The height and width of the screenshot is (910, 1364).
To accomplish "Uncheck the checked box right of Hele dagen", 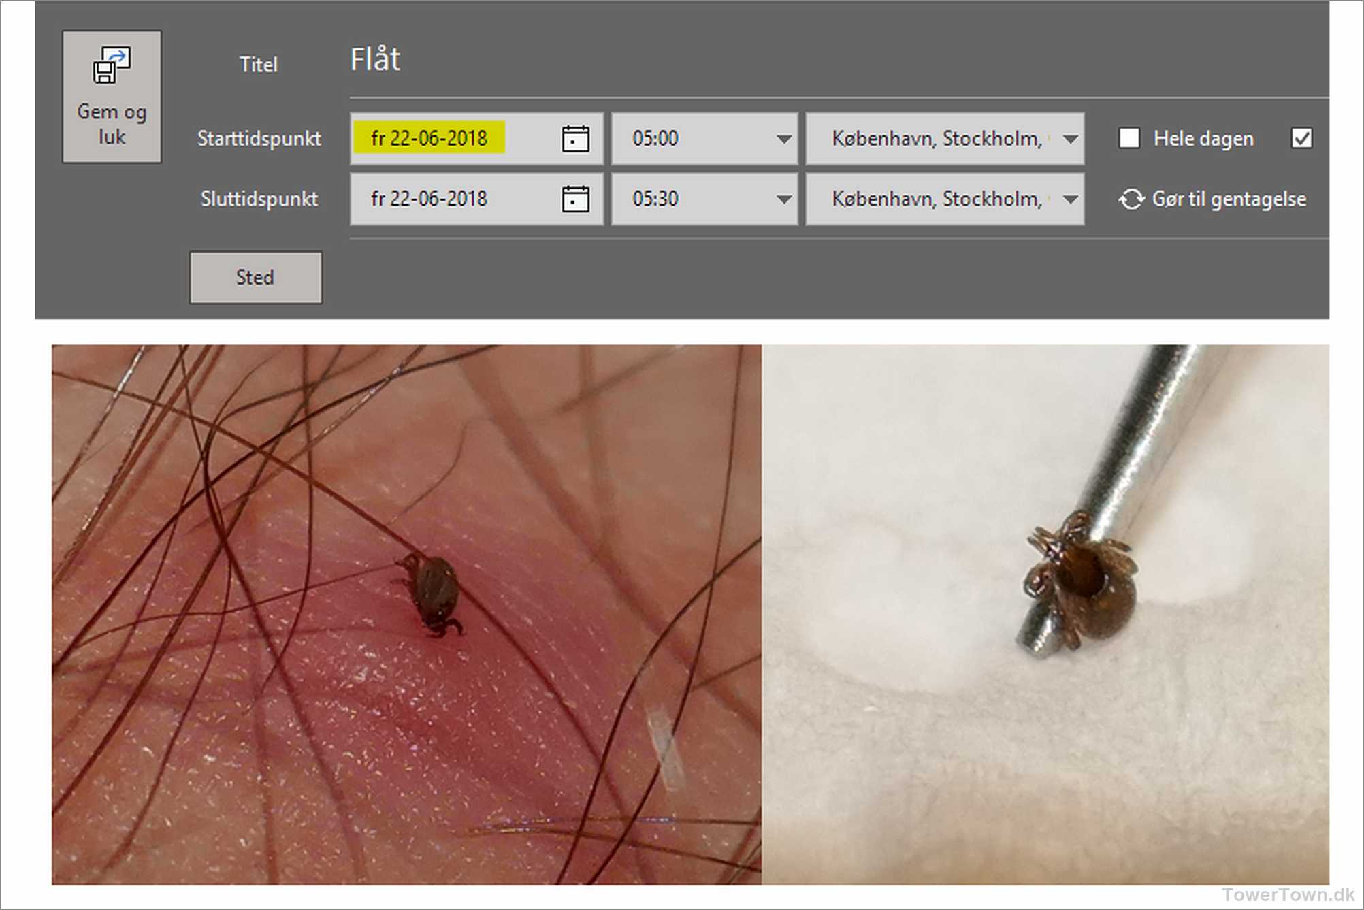I will pyautogui.click(x=1301, y=138).
